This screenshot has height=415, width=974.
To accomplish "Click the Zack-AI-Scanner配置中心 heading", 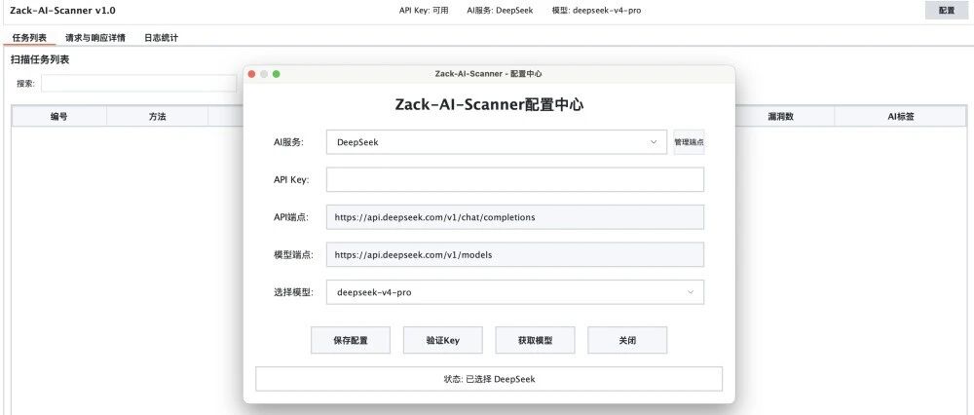I will 489,104.
